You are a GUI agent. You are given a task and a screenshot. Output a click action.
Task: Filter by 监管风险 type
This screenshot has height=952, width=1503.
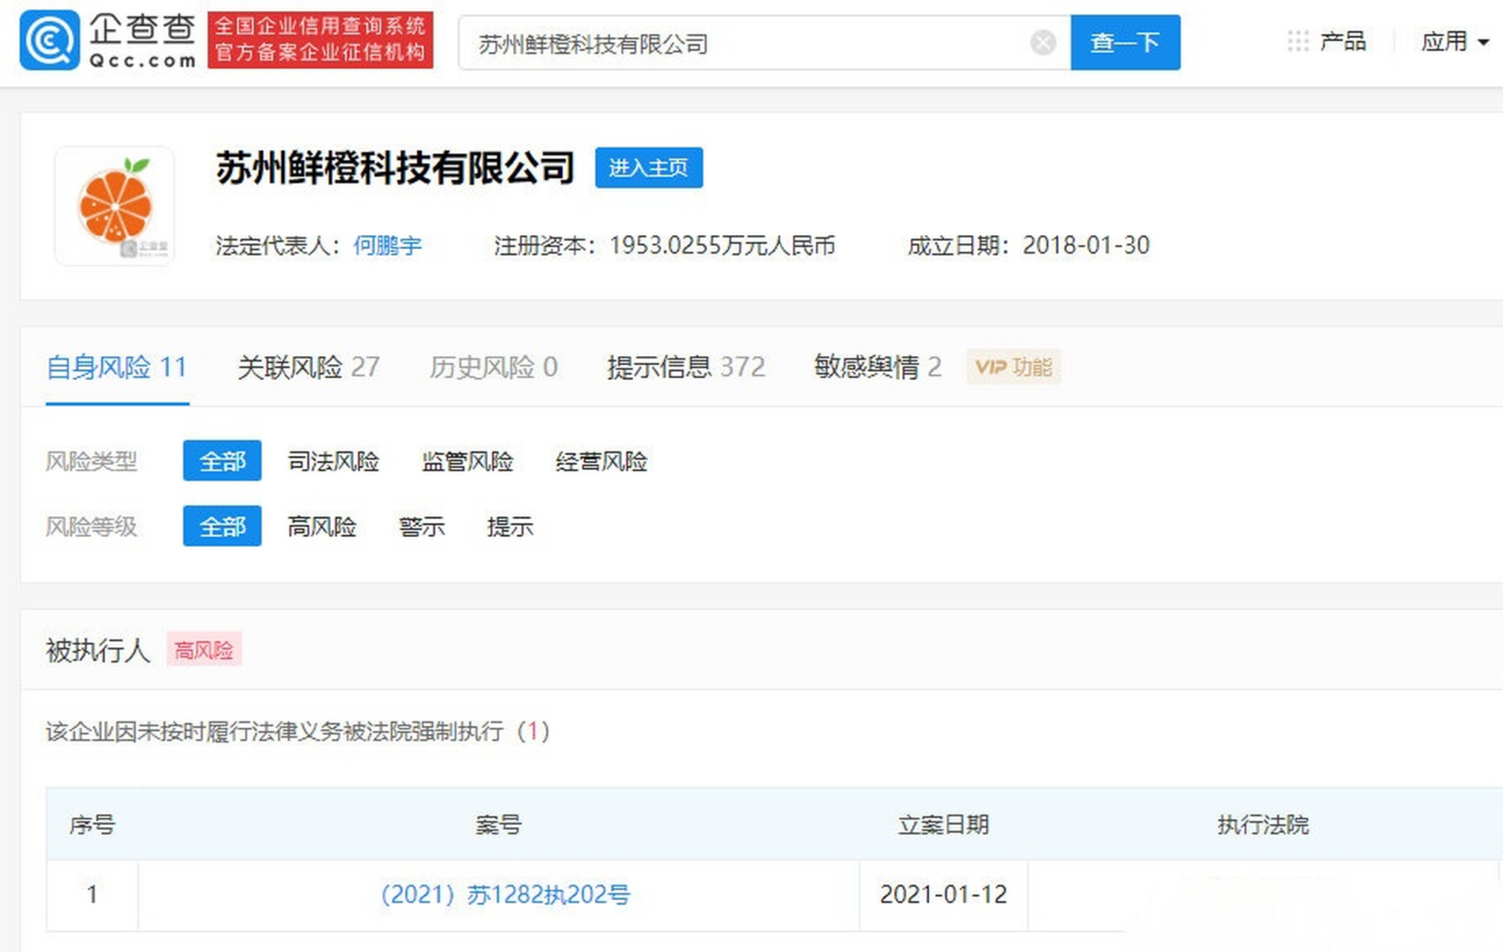click(467, 462)
